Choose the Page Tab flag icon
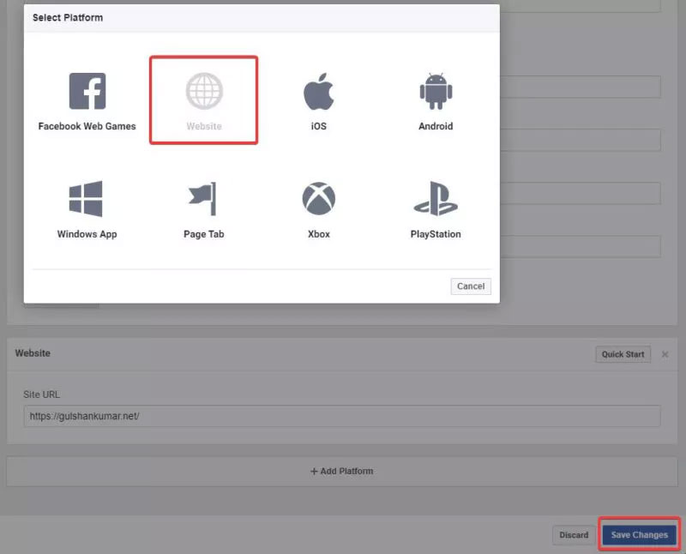Viewport: 686px width, 554px height. click(x=204, y=199)
